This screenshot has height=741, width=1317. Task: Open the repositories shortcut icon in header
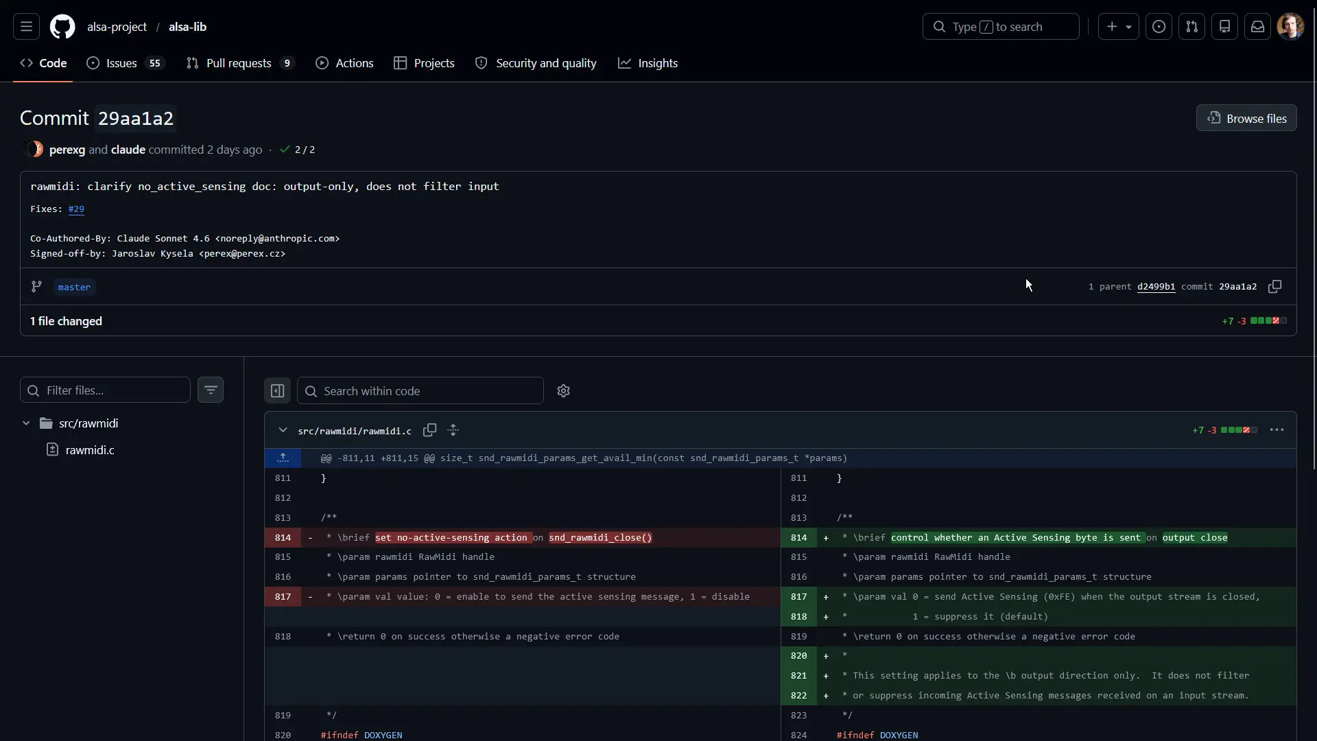(1224, 27)
